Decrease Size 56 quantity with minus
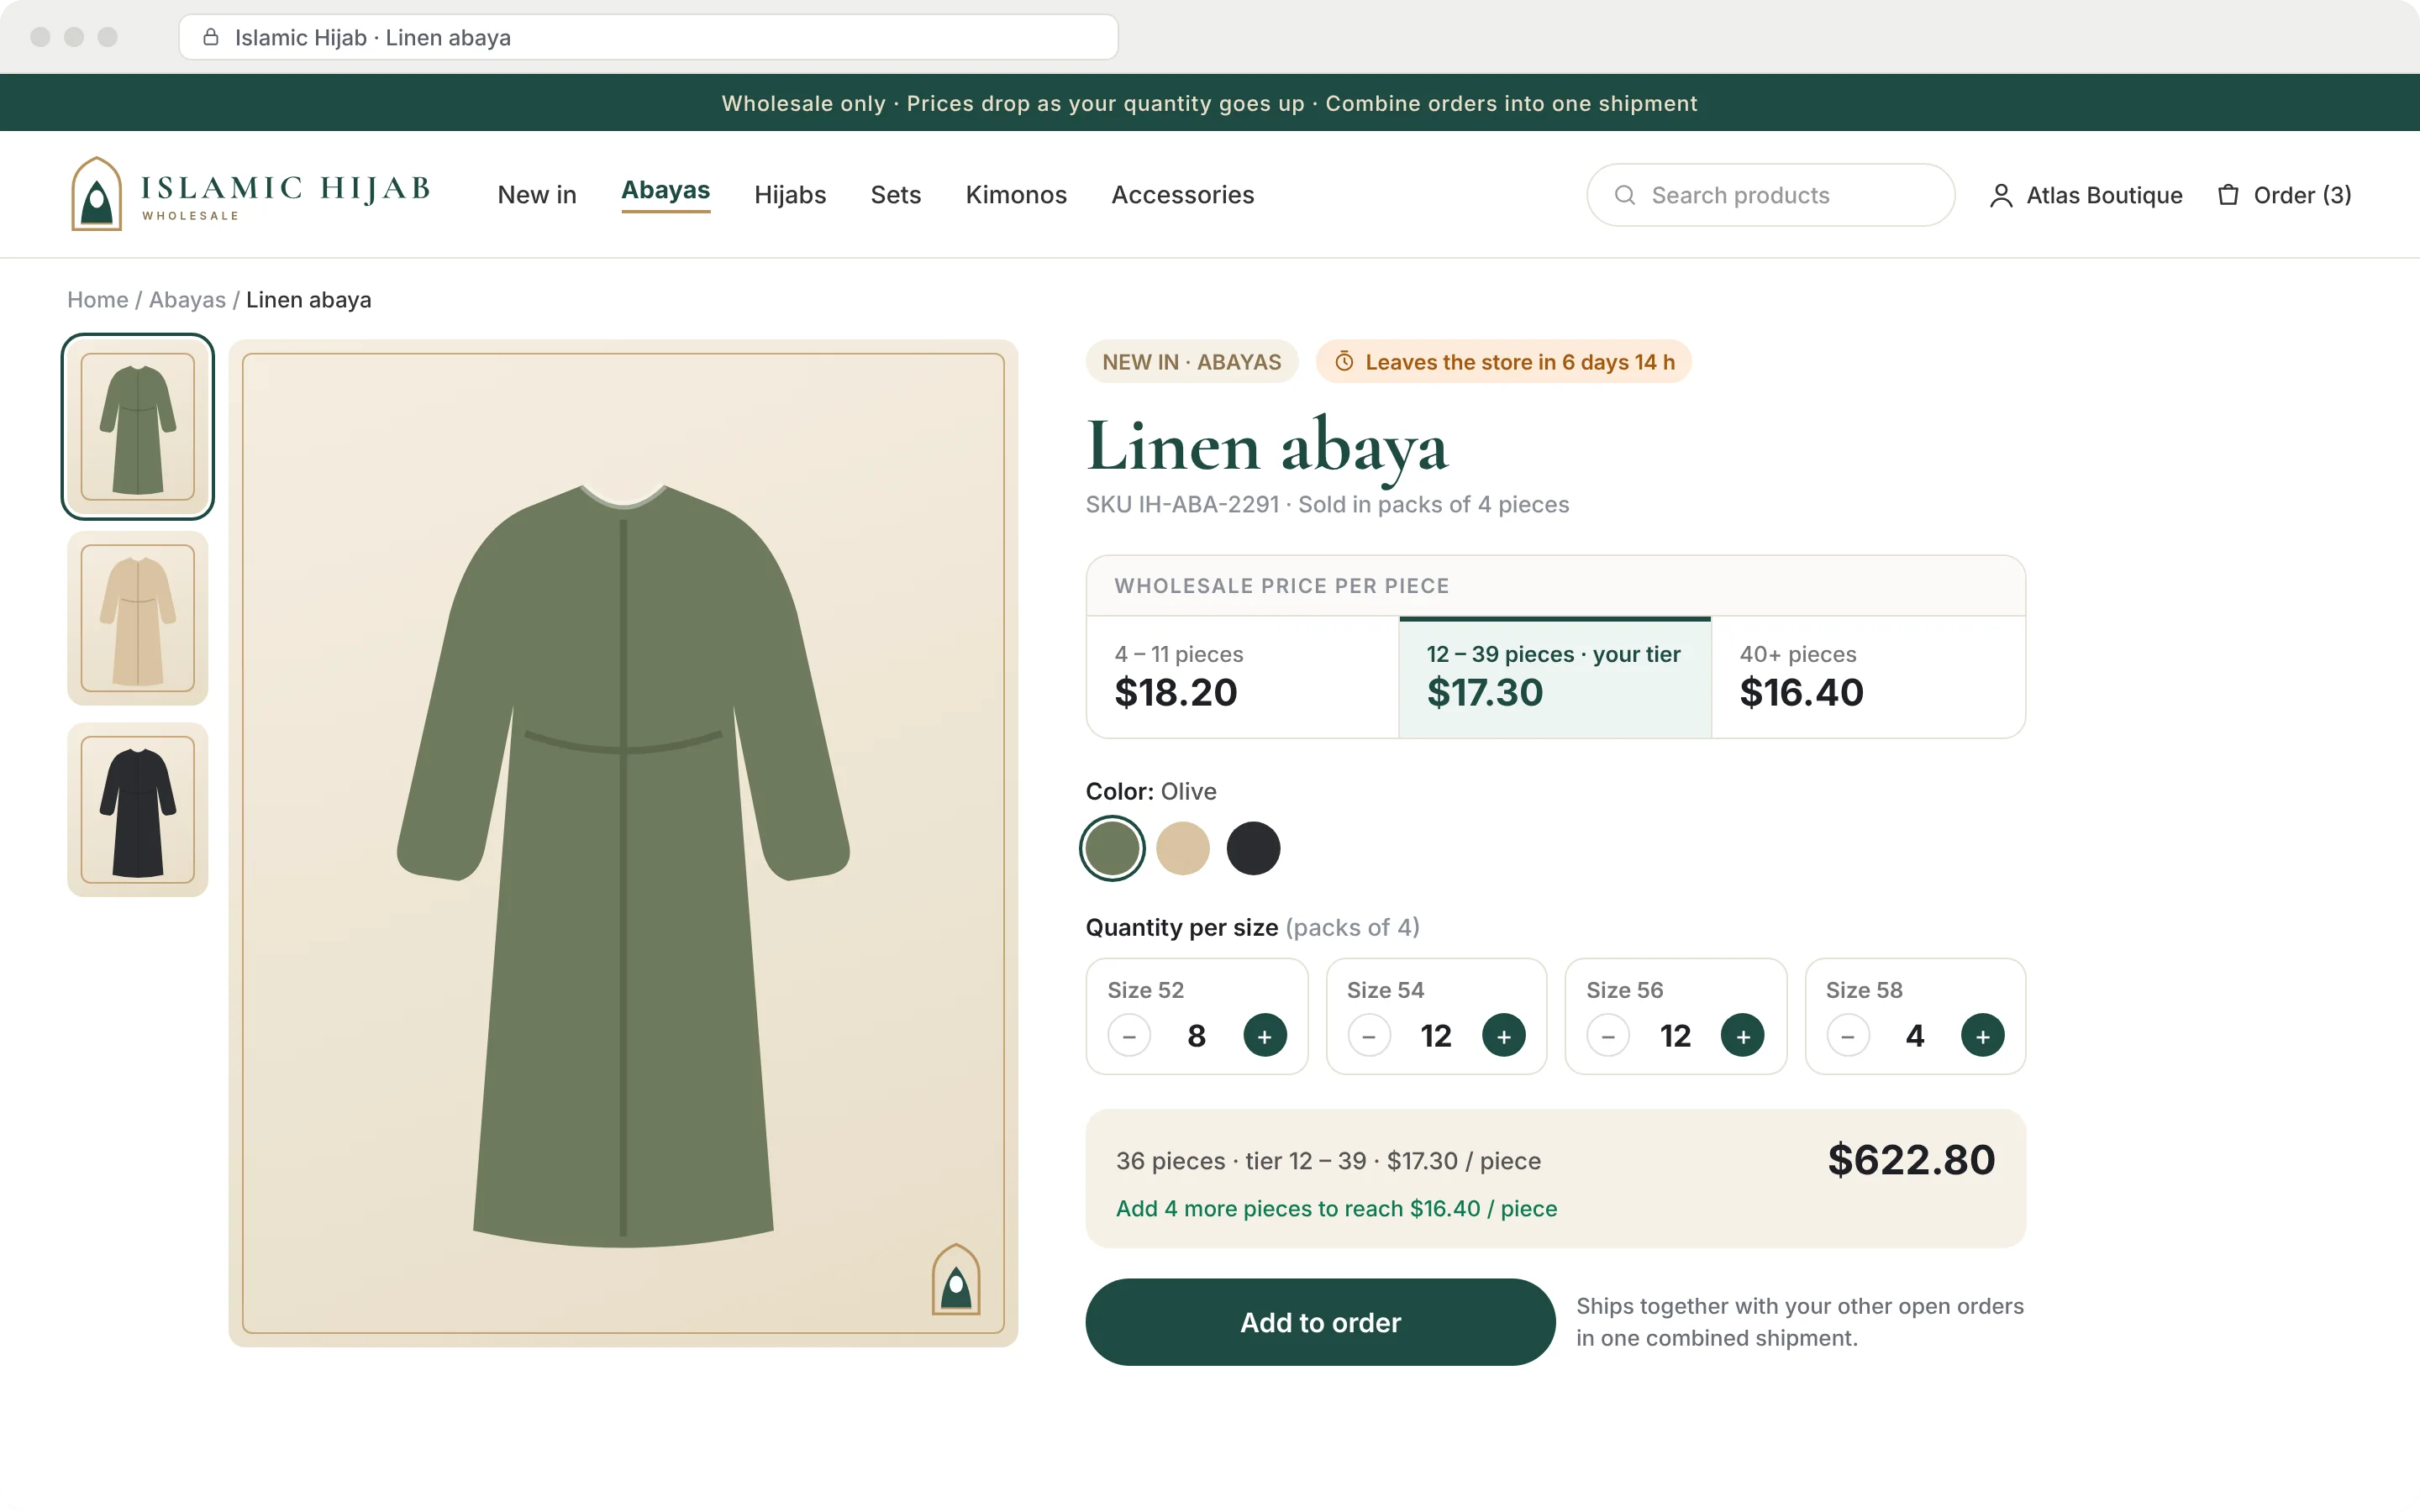This screenshot has height=1512, width=2420. click(1608, 1036)
